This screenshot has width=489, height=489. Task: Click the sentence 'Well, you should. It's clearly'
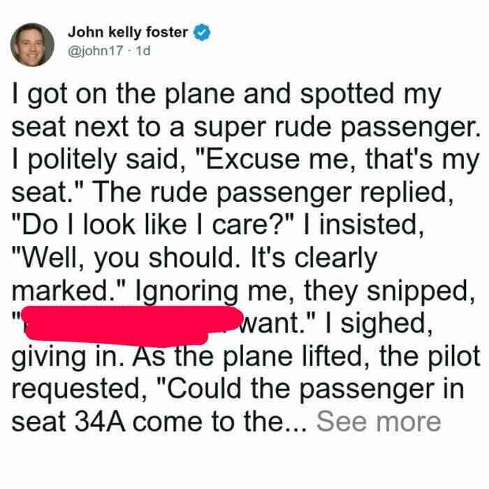click(194, 259)
